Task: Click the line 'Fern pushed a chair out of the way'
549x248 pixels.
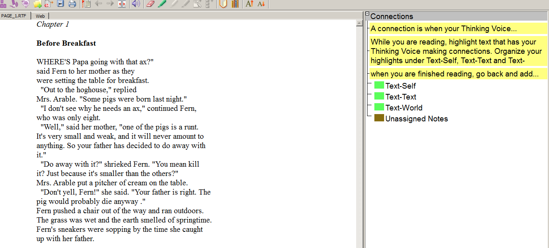Action: (120, 211)
